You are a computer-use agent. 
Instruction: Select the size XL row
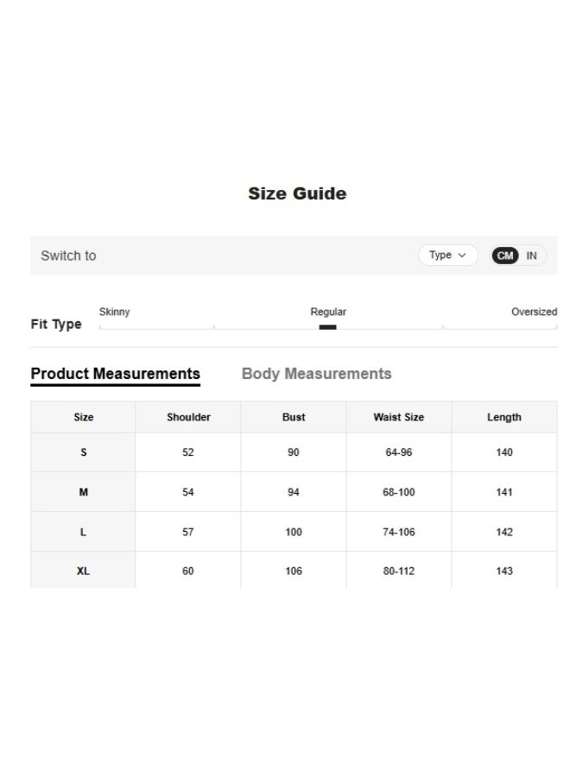coord(84,571)
